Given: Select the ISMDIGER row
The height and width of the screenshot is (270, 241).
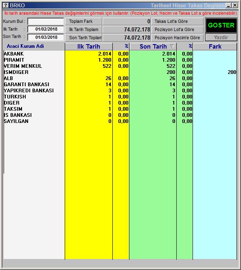Looking at the screenshot, I should click(x=120, y=72).
